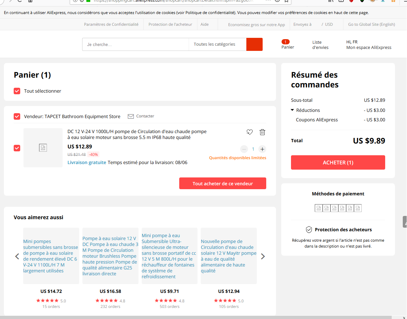Screen dimensions: 407x319
Task: Open Toutes les catégories dropdown
Action: (x=217, y=44)
